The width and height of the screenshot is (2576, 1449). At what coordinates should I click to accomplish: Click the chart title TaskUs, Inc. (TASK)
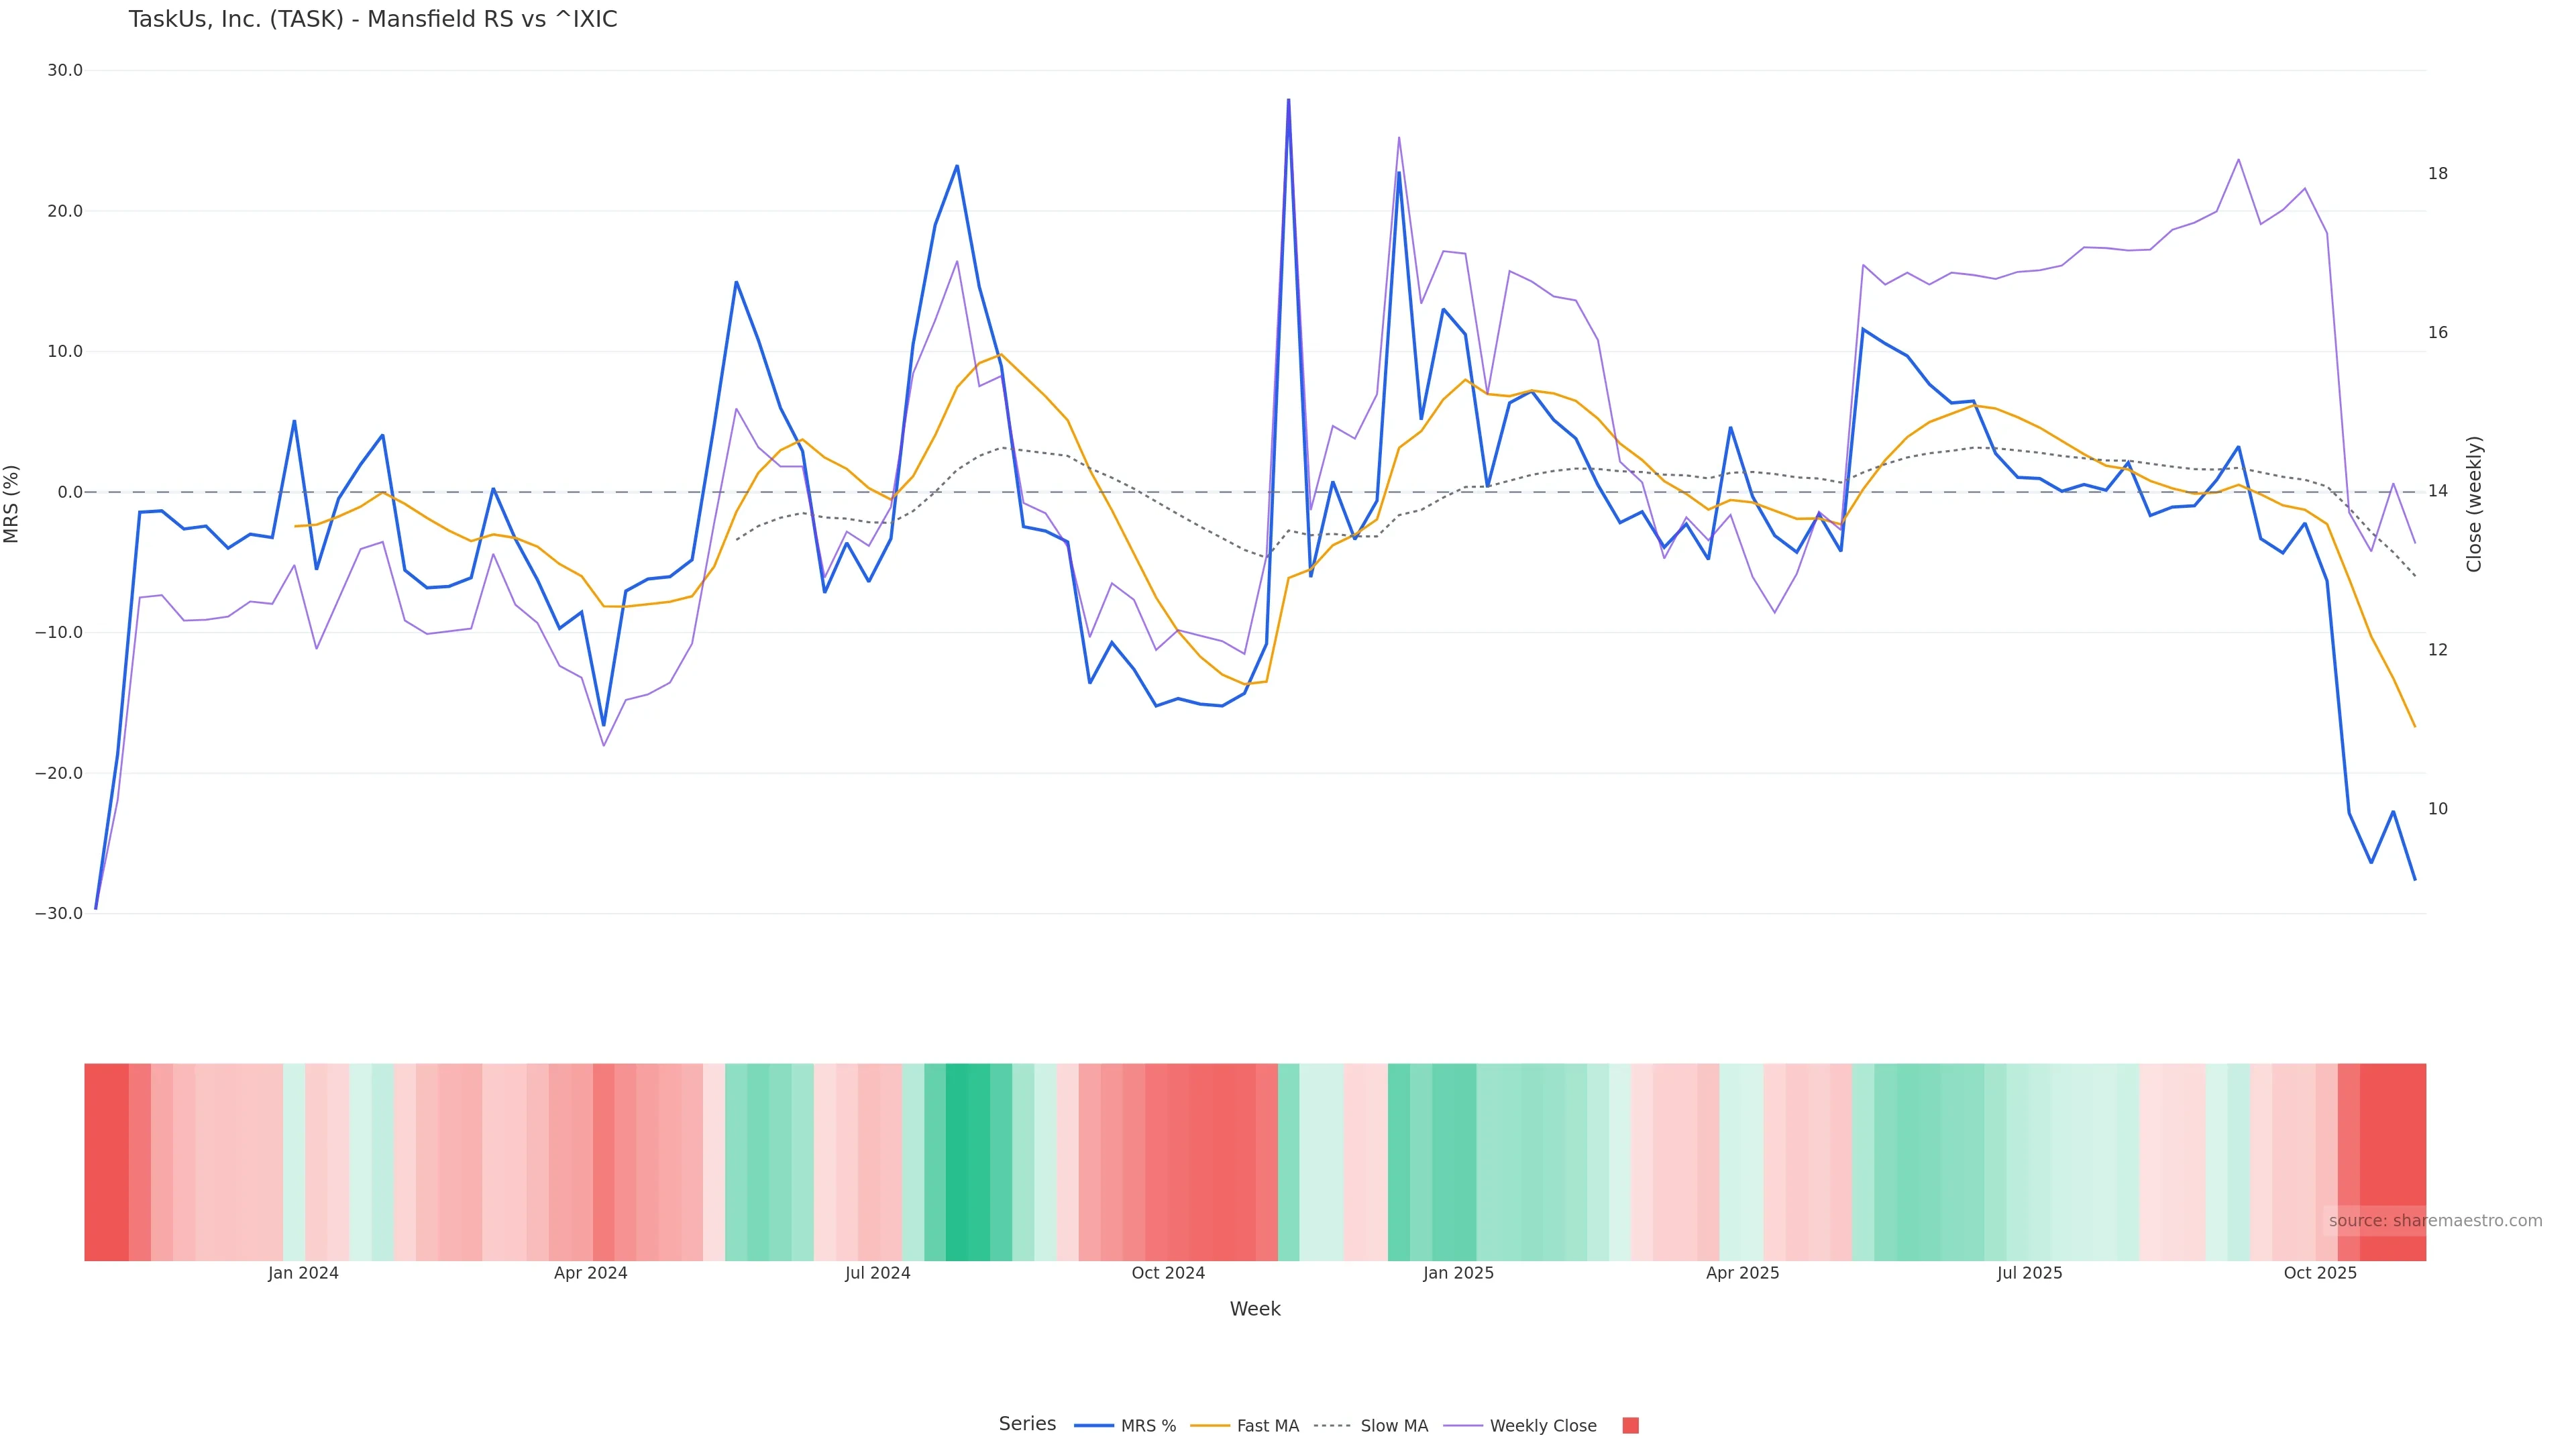tap(372, 20)
